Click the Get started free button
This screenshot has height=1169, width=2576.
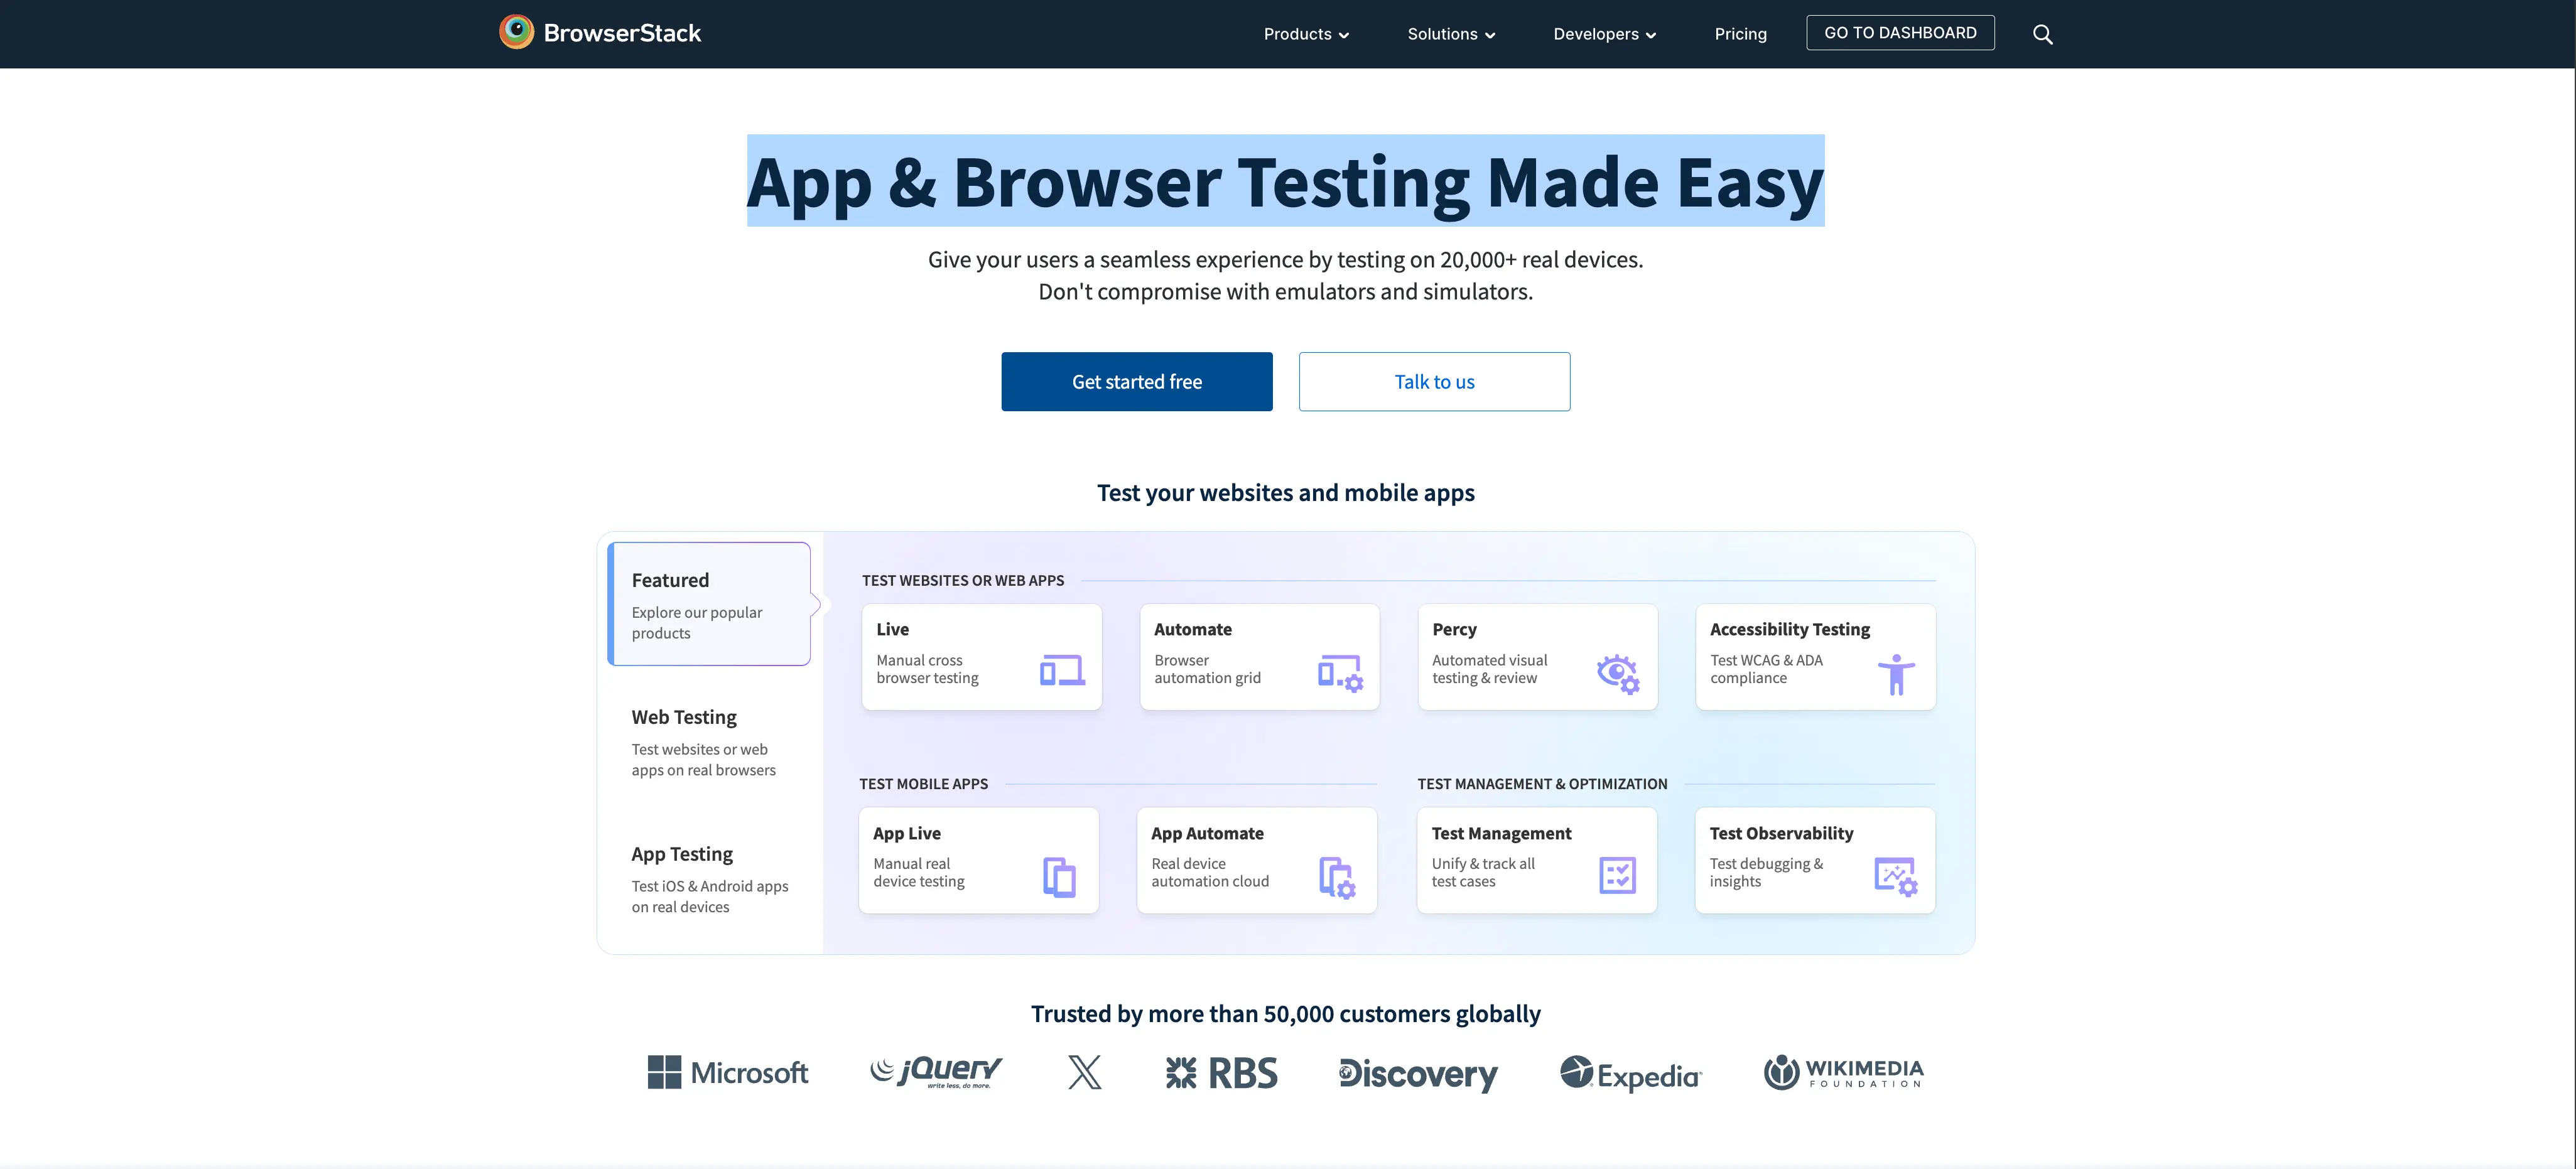tap(1137, 381)
